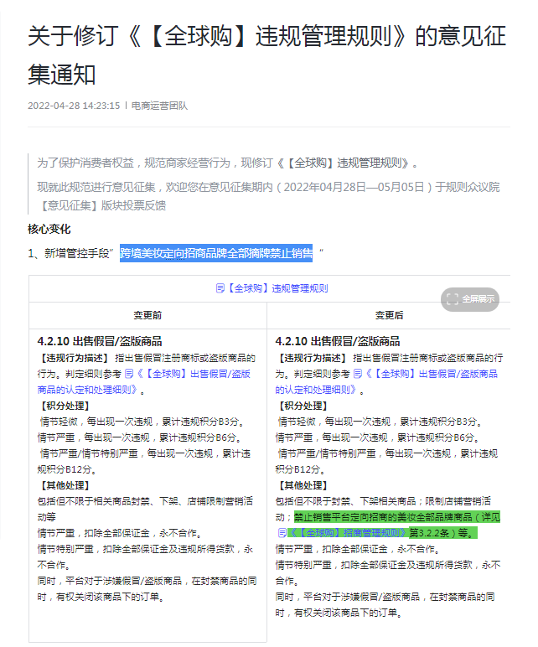The width and height of the screenshot is (538, 647).
Task: Click the fullscreen expand icon in 全屏展示
Action: coord(453,299)
